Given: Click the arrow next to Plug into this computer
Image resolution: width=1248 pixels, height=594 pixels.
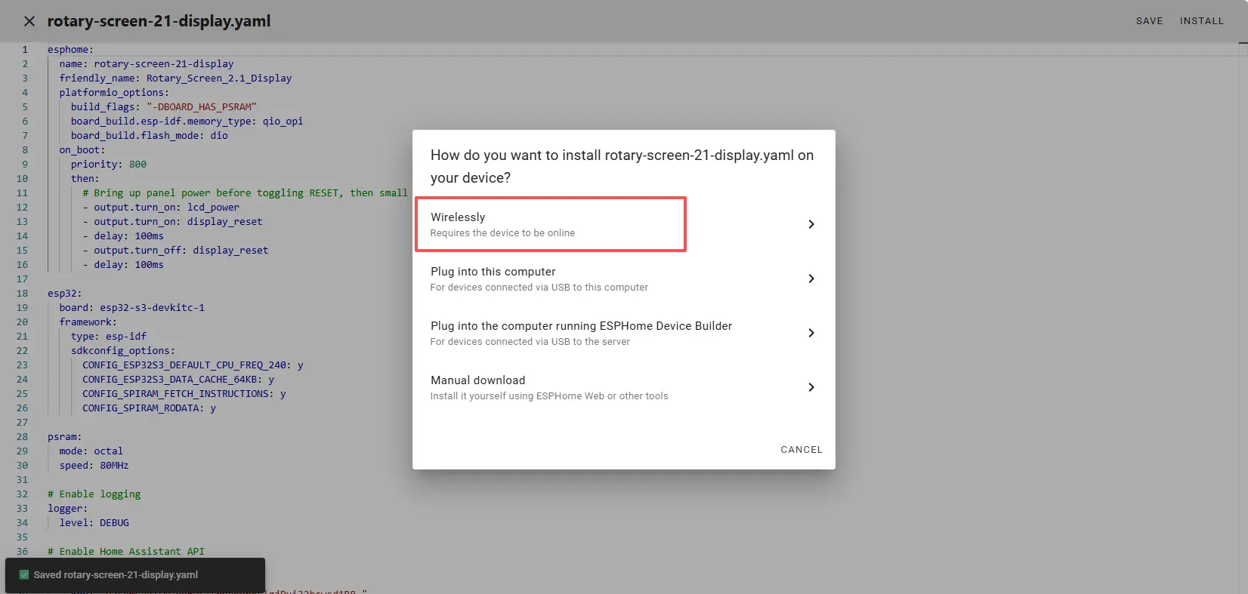Looking at the screenshot, I should (811, 279).
